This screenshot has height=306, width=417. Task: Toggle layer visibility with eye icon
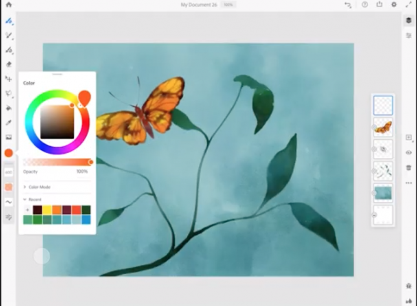(x=408, y=152)
